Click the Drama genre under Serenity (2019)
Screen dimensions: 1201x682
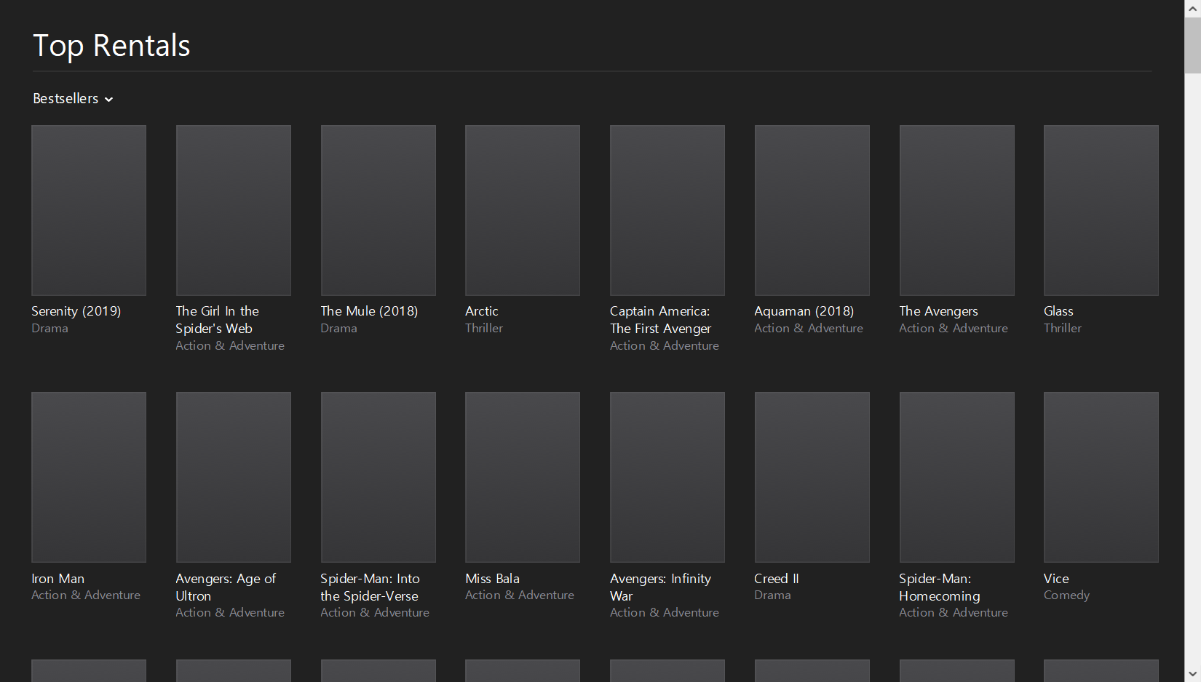49,329
